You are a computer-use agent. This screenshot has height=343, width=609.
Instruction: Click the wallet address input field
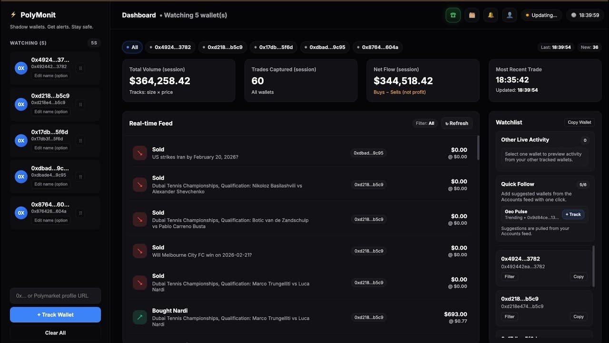pyautogui.click(x=55, y=295)
